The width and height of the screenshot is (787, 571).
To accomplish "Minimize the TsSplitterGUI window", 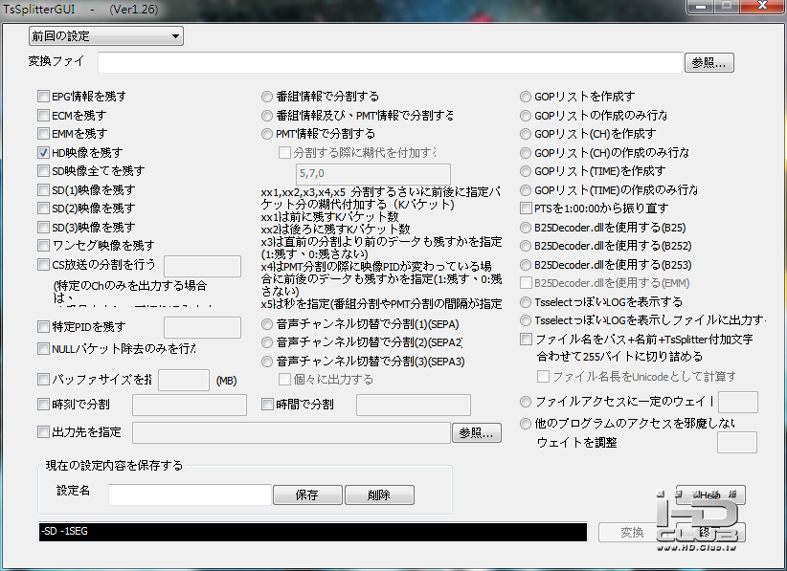I will click(x=701, y=6).
